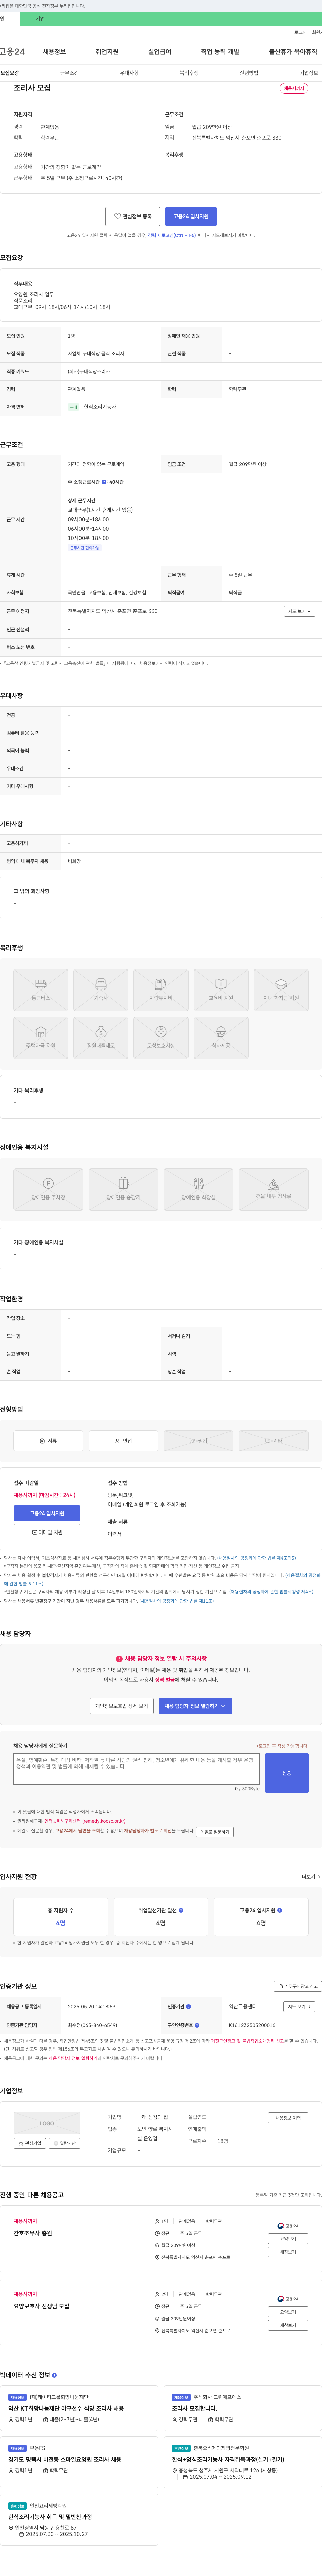The height and width of the screenshot is (2576, 322).
Task: Click the 근무시간 법적기준 badge
Action: [85, 548]
